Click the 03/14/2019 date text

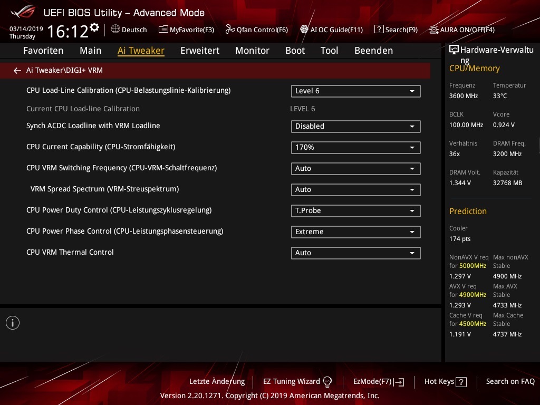coord(26,29)
